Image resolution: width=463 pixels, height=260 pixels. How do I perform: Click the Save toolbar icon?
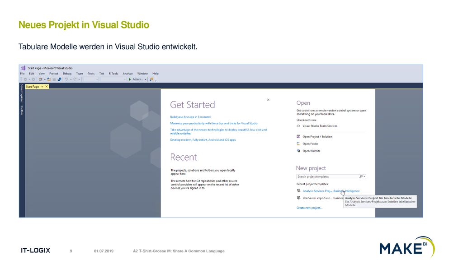click(x=54, y=79)
